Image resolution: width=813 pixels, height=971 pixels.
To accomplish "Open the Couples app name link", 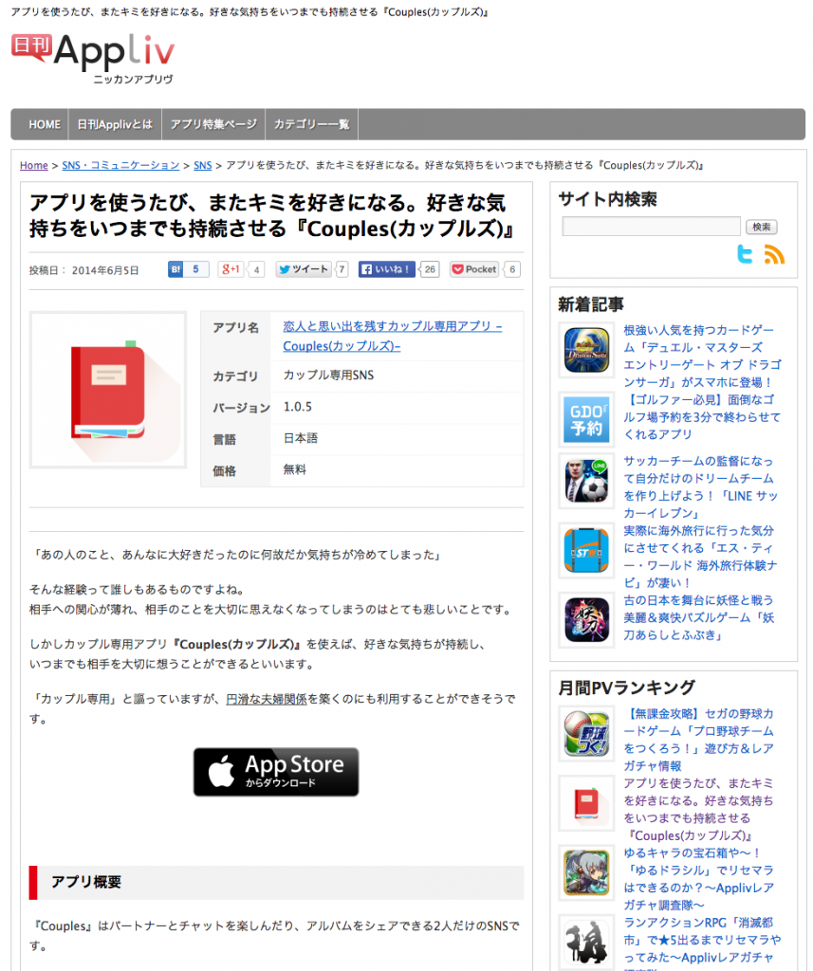I will 392,337.
